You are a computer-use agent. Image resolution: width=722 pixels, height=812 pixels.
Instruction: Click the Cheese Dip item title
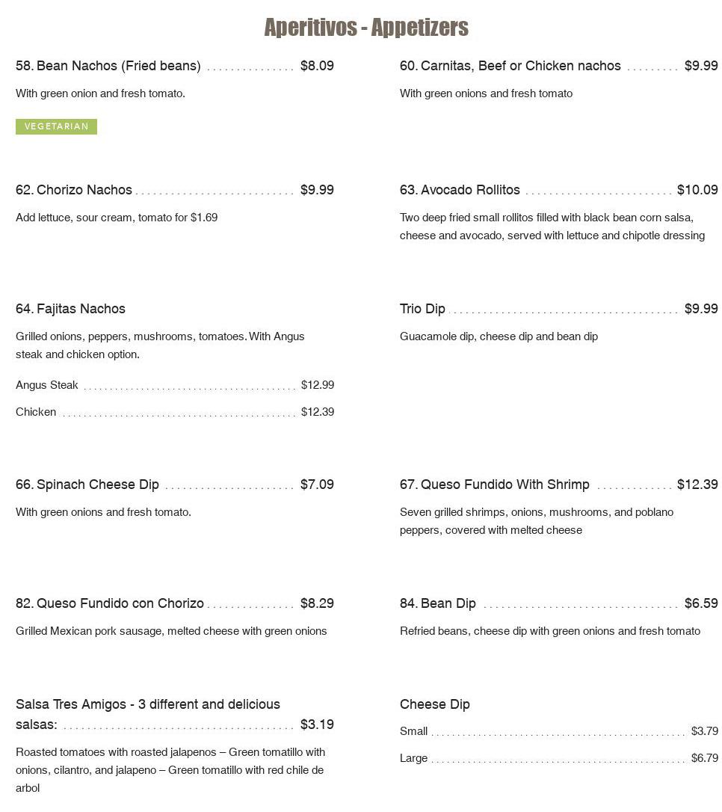coord(435,704)
